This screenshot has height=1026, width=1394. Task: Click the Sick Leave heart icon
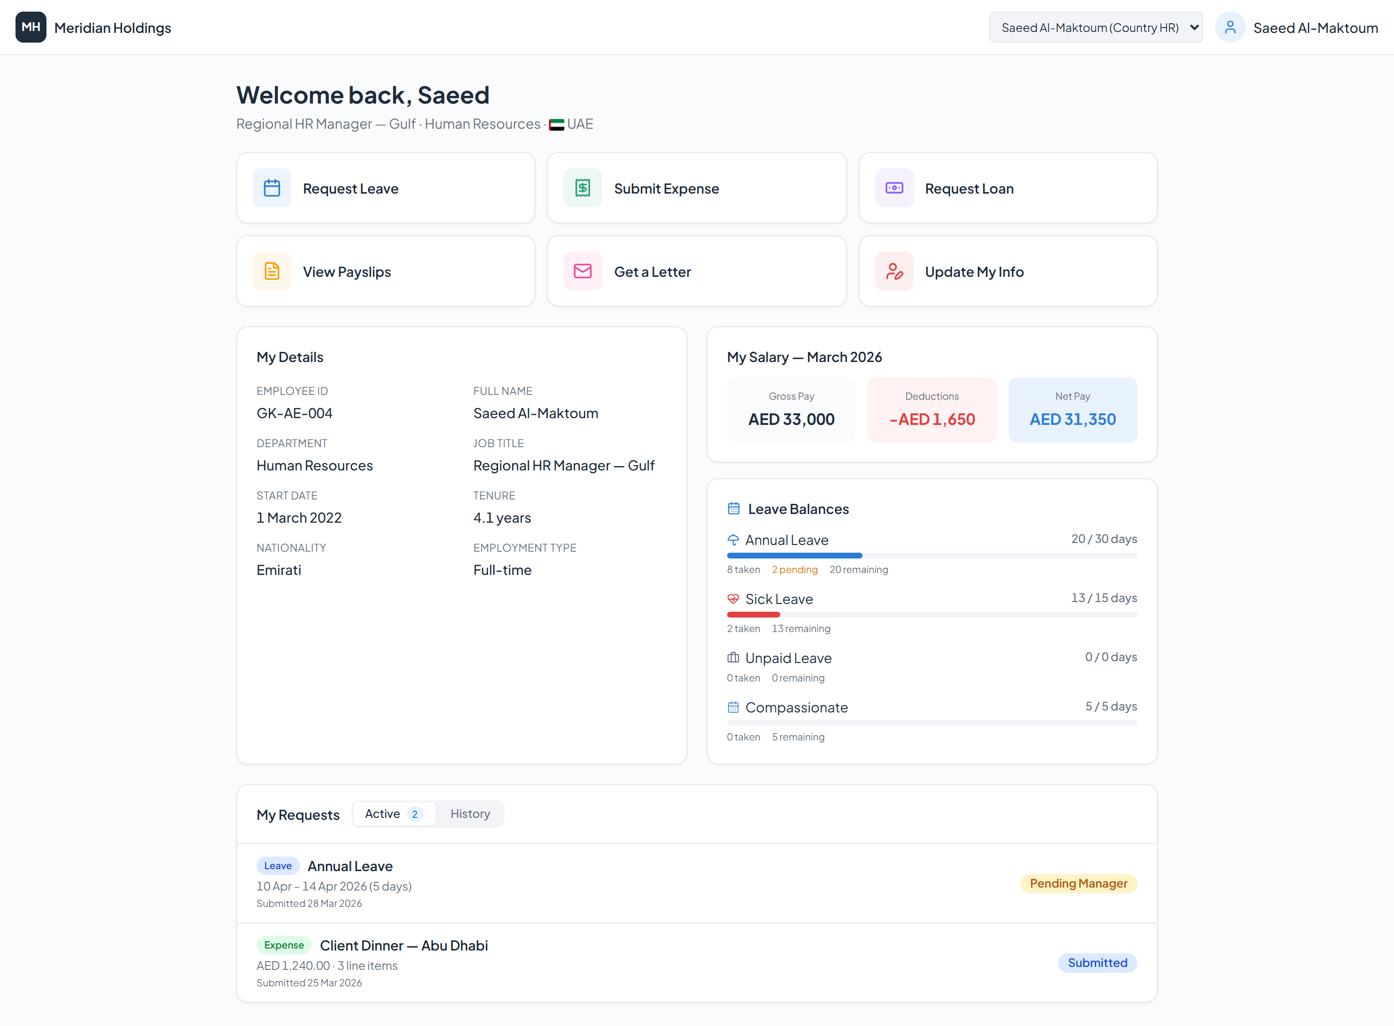733,599
